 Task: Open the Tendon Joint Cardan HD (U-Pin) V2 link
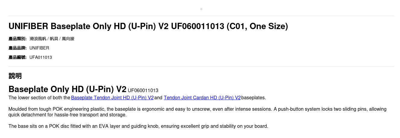click(x=202, y=98)
